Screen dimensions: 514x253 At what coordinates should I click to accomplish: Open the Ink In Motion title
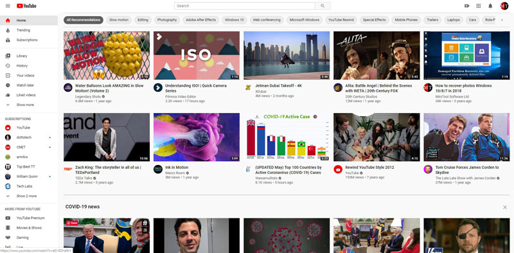click(x=177, y=168)
